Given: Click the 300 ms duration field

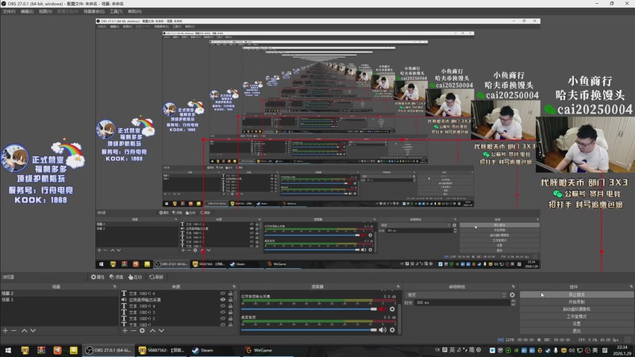Looking at the screenshot, I should [462, 302].
